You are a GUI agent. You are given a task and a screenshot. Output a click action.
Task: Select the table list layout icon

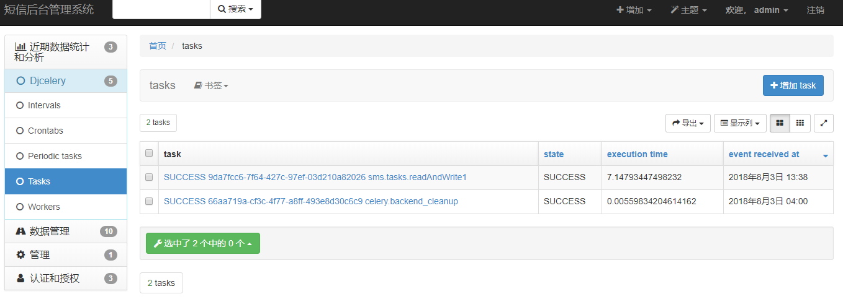point(780,123)
